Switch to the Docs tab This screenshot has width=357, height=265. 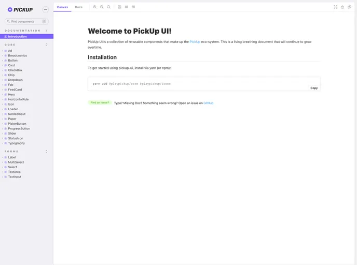pyautogui.click(x=78, y=7)
